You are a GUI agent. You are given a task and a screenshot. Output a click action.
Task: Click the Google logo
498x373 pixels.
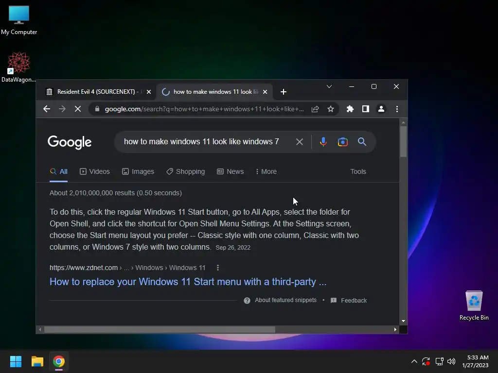click(x=70, y=142)
